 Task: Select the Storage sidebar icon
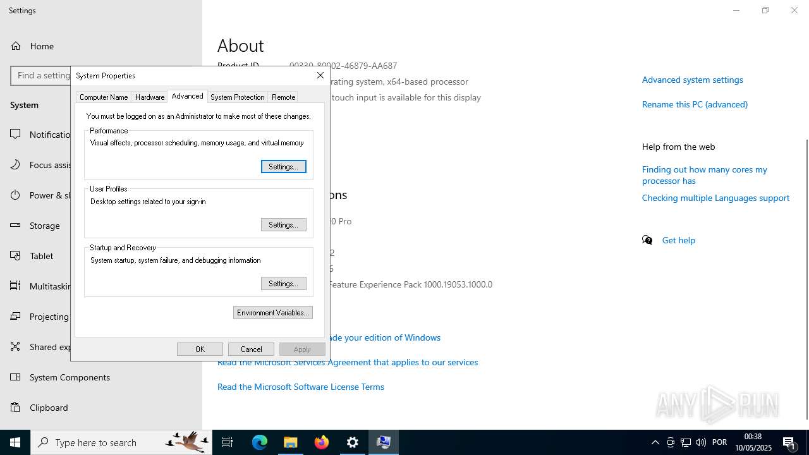click(x=16, y=226)
